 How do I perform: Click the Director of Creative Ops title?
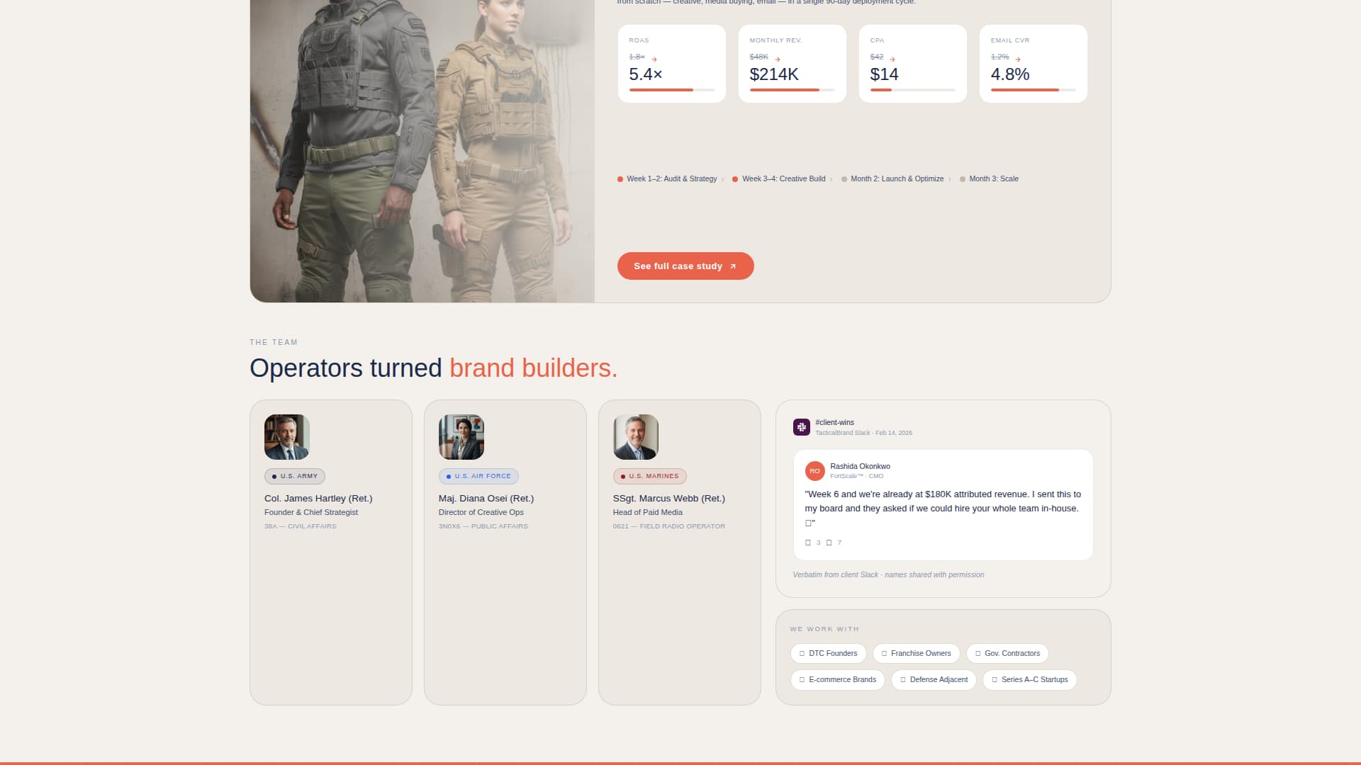pyautogui.click(x=481, y=513)
